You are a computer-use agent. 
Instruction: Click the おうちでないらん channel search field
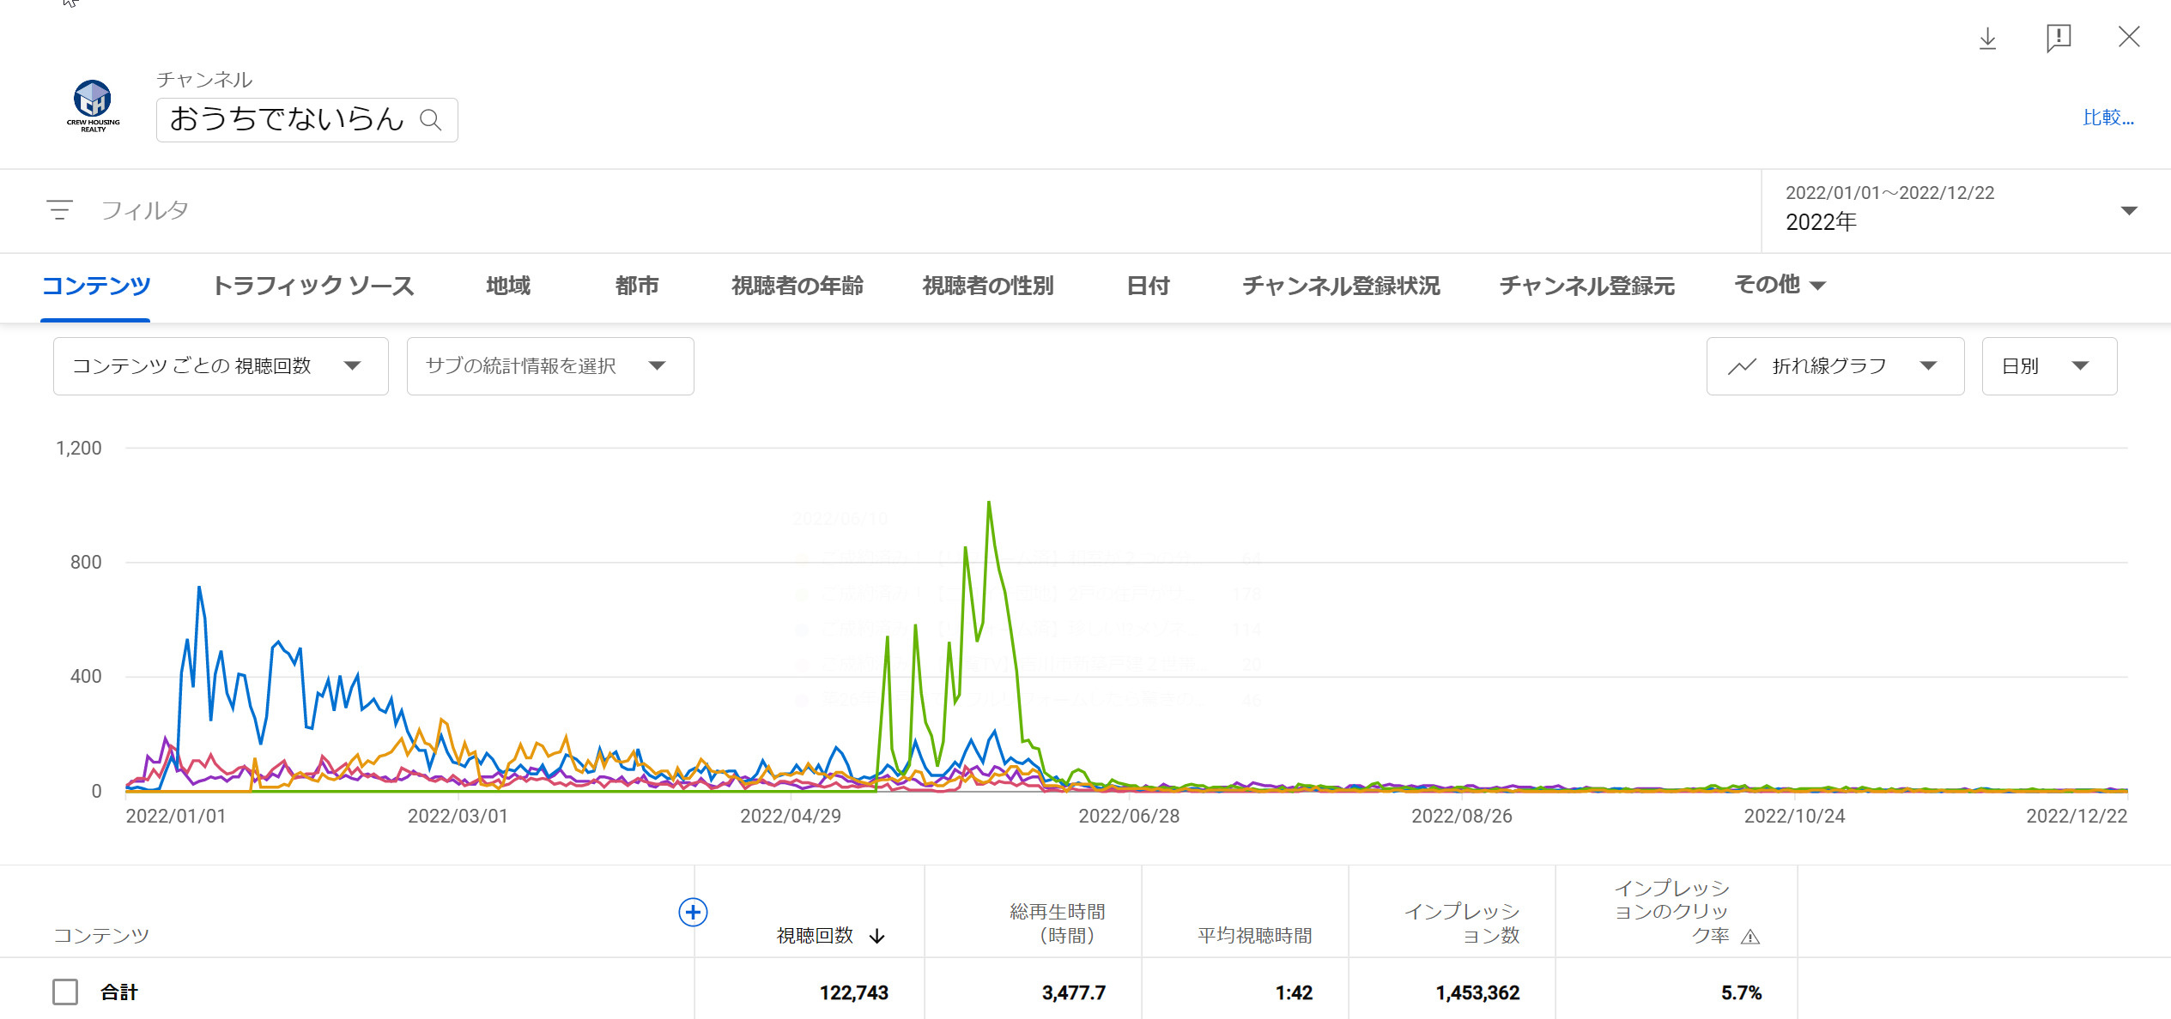click(306, 119)
